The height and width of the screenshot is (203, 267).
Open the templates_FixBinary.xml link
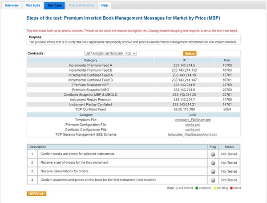click(192, 120)
